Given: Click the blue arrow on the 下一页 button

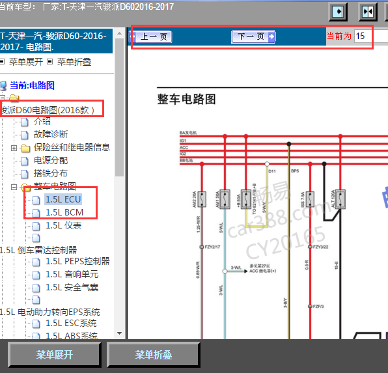Looking at the screenshot, I should click(271, 36).
